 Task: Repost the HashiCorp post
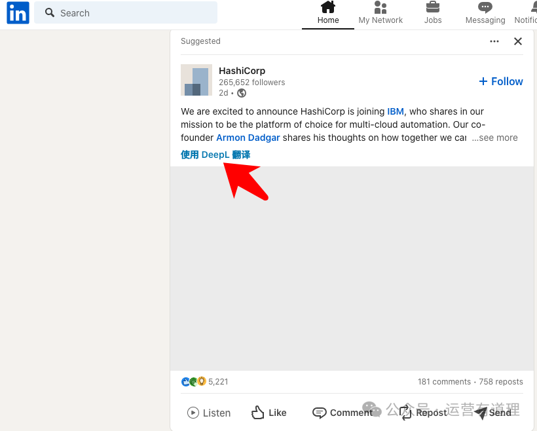[423, 413]
